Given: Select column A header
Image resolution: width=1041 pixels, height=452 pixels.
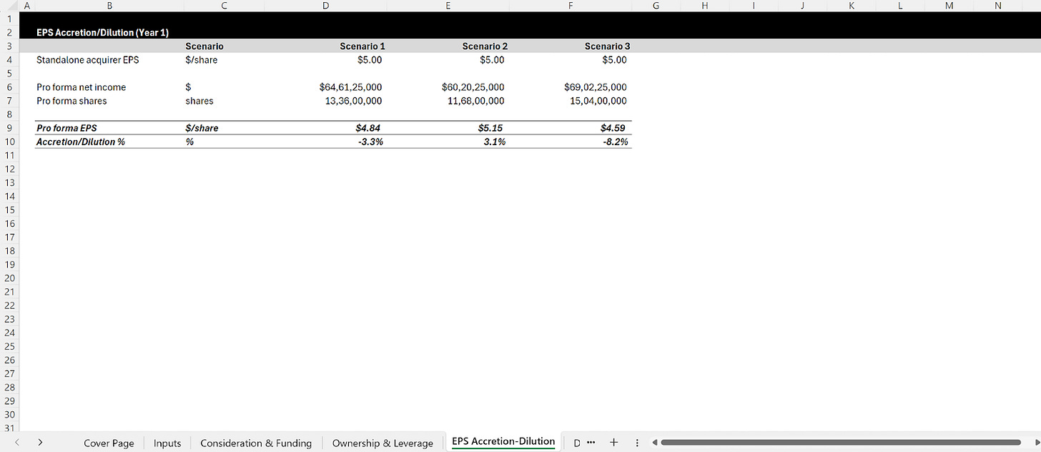Looking at the screenshot, I should [26, 6].
